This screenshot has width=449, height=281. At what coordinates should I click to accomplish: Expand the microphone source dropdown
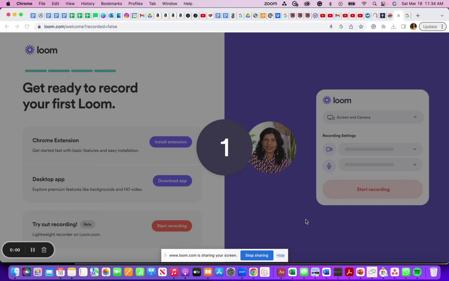coord(381,165)
